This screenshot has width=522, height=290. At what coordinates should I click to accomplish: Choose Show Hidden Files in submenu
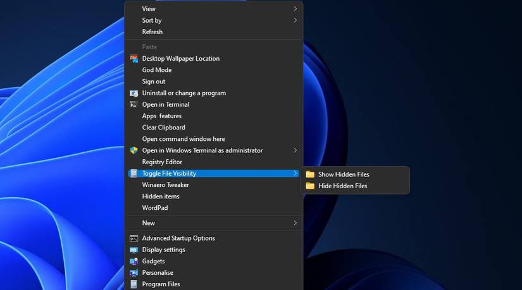[x=355, y=174]
